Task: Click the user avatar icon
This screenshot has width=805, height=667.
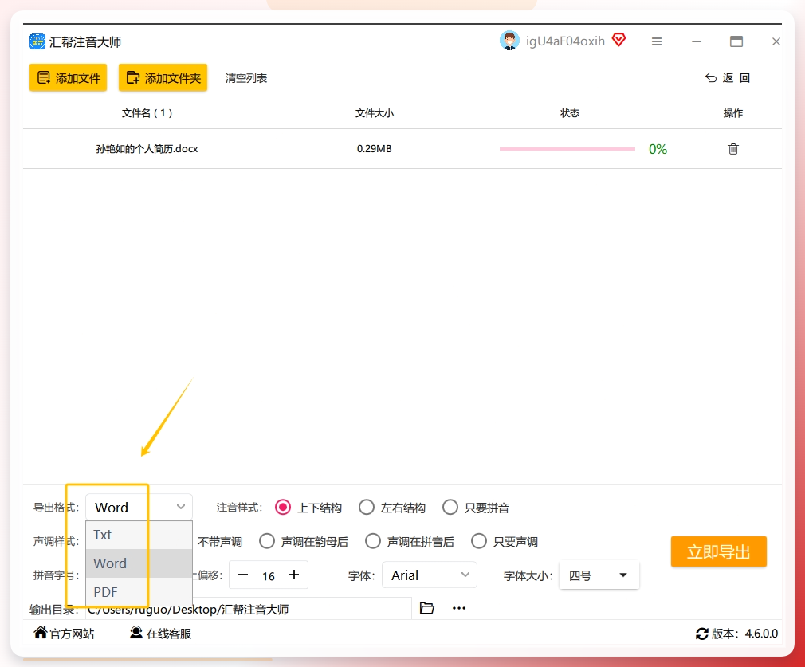Action: point(509,41)
